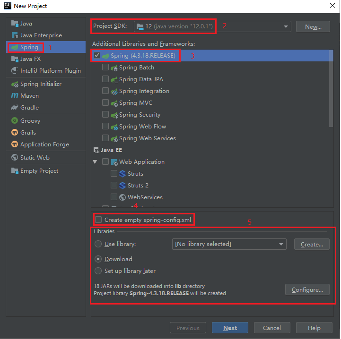Click the Java Enterprise icon
Screen dimensions: 341x339
pyautogui.click(x=15, y=35)
